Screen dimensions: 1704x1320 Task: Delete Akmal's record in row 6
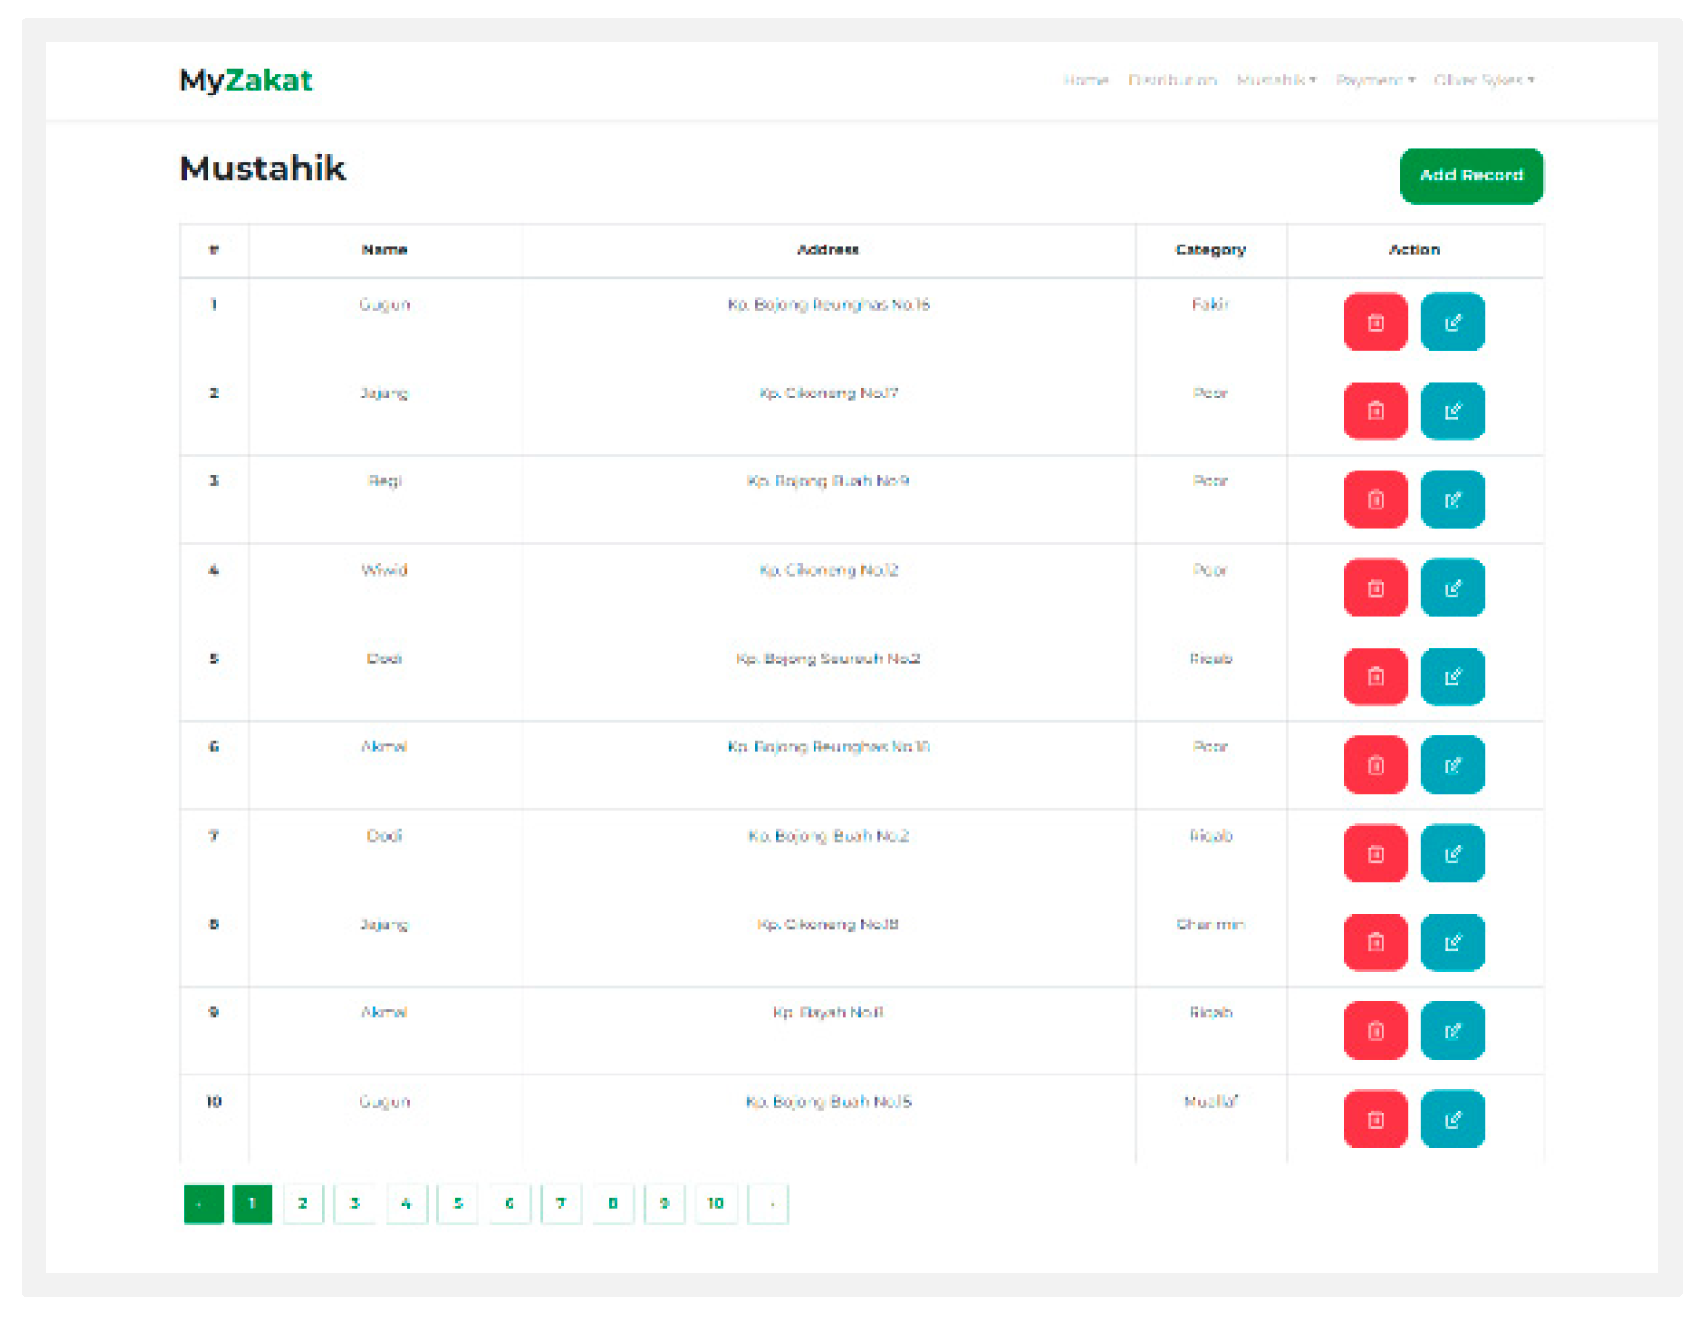click(1375, 765)
